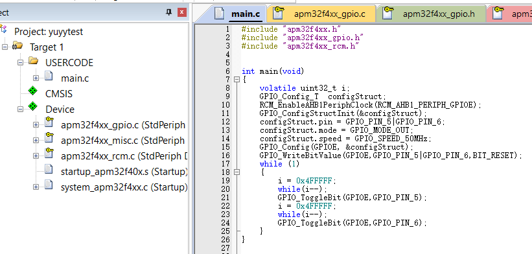
Task: Click GPIO_ToggleBit(GPIOE,GPIO_PIN_6) line
Action: pyautogui.click(x=352, y=222)
